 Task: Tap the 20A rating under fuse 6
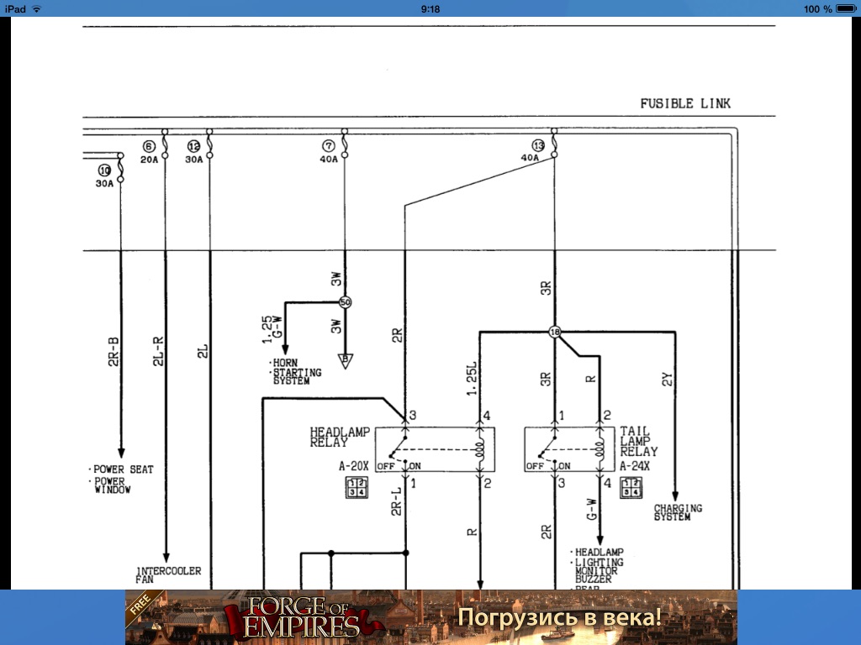tap(149, 160)
